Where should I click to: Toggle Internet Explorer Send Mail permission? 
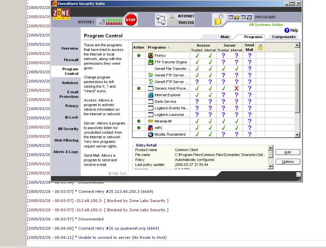(x=250, y=95)
